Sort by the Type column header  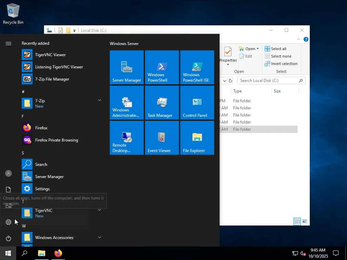coord(251,91)
